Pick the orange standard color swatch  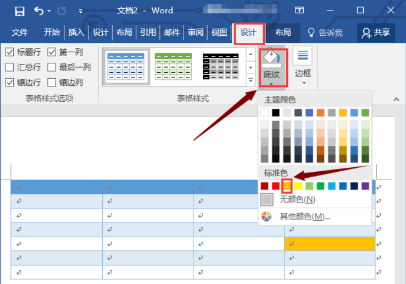coord(287,185)
